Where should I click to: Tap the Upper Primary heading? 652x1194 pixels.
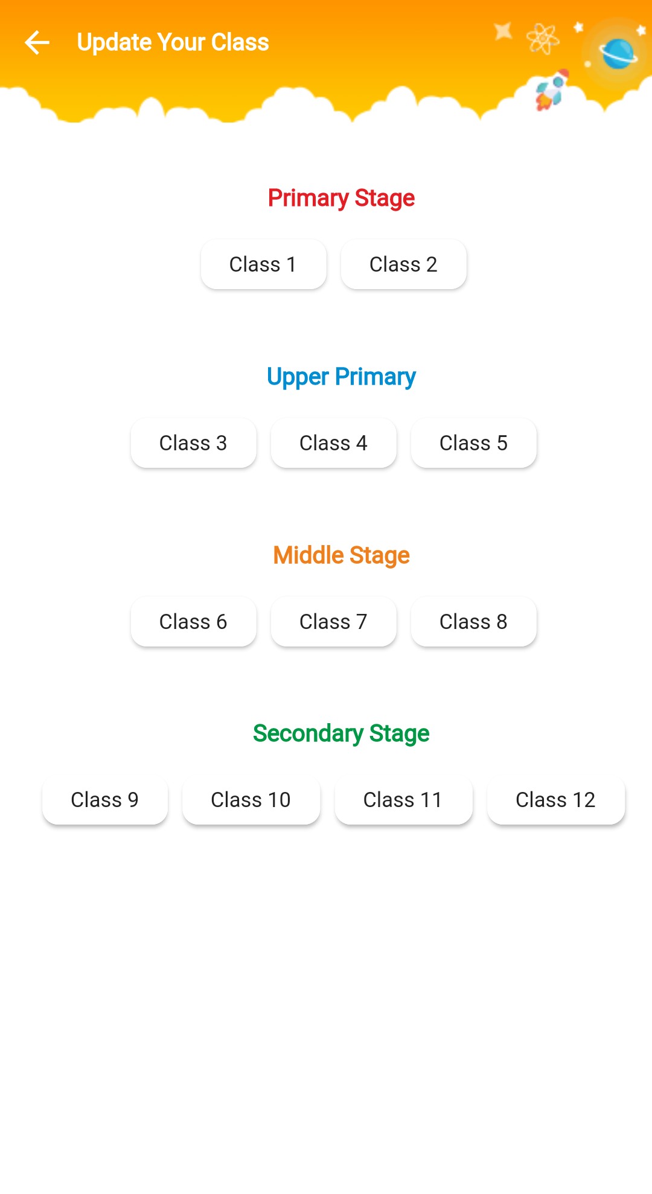pos(341,377)
